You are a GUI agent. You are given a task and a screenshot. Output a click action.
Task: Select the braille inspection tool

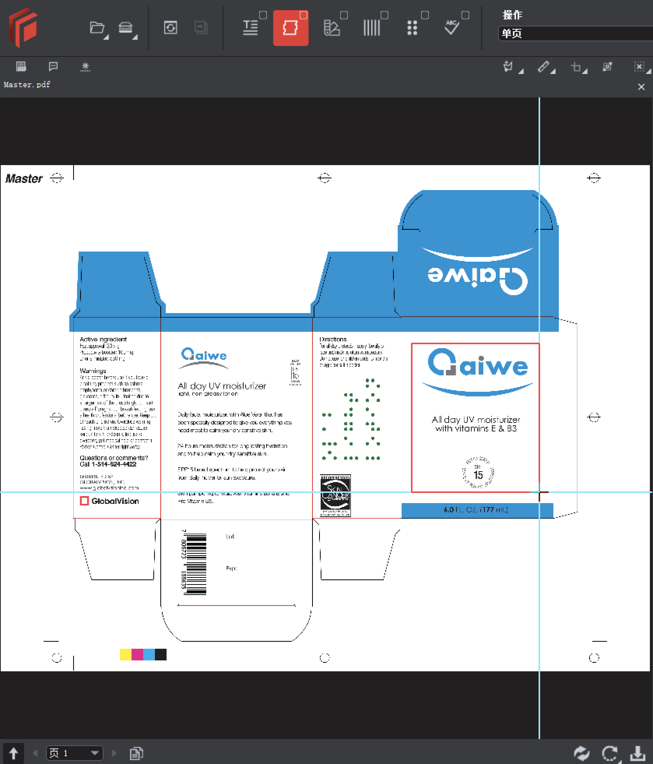413,28
